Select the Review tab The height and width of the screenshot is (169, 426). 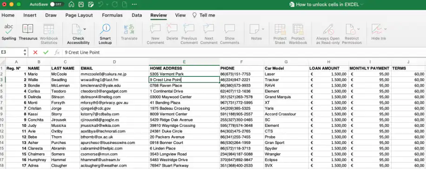click(159, 15)
